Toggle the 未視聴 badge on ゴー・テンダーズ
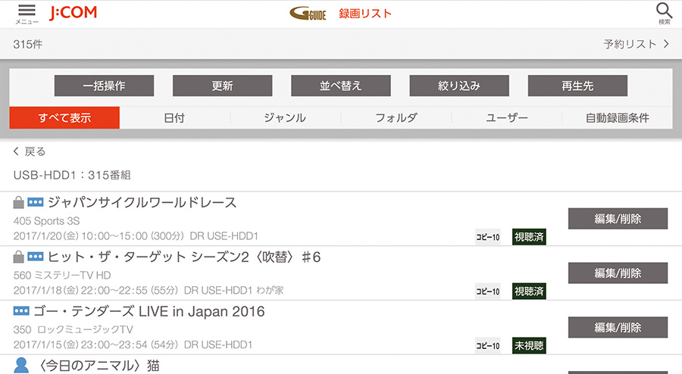 click(x=529, y=346)
